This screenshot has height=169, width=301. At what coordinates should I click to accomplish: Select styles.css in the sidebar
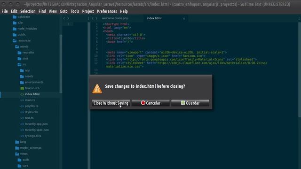pyautogui.click(x=32, y=112)
